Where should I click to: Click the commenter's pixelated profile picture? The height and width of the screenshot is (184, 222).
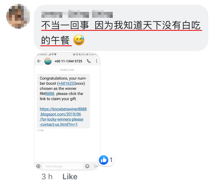18,16
